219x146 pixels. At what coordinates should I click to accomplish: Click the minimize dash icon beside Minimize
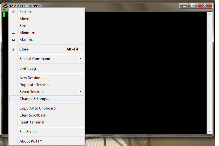click(13, 33)
